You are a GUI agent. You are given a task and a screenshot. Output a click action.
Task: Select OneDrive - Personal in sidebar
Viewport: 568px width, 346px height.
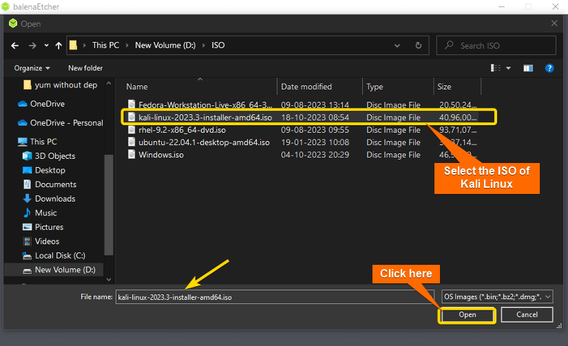point(67,122)
